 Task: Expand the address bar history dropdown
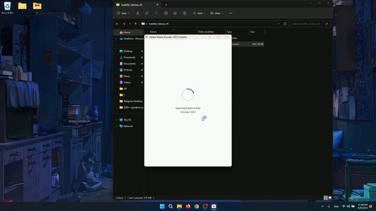tap(278, 23)
